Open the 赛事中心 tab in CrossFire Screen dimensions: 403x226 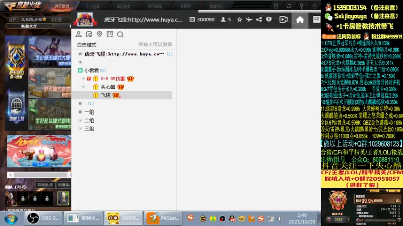216,6
